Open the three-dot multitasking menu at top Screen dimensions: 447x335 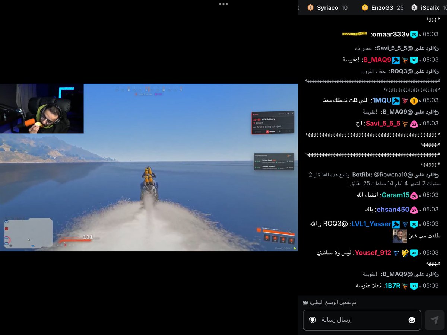(223, 4)
